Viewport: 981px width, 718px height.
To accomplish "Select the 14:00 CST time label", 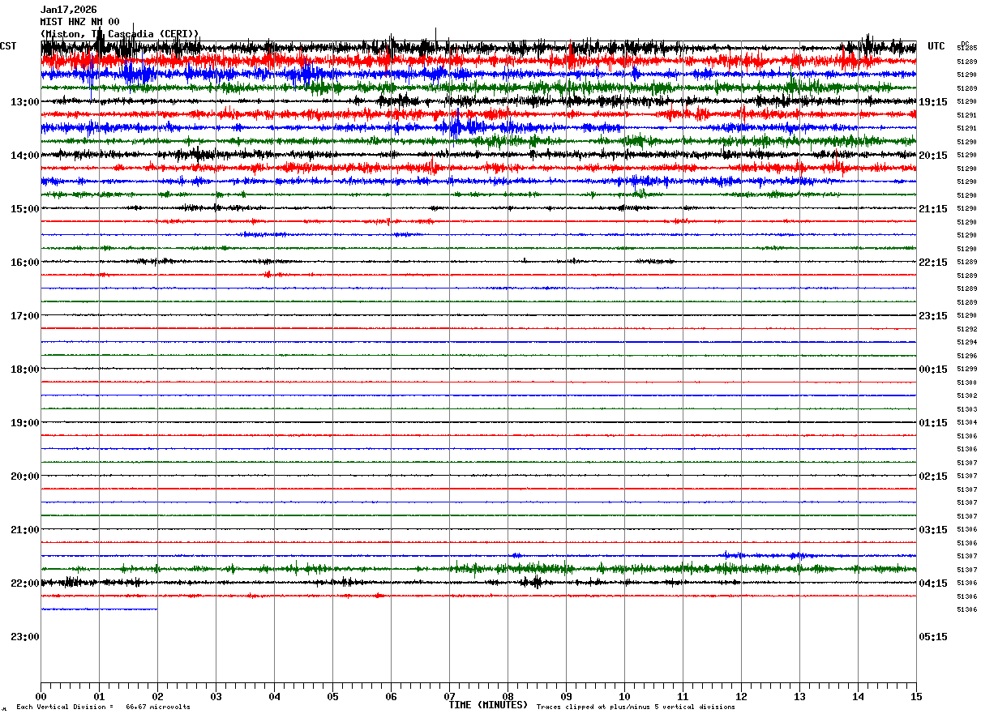I will (25, 156).
